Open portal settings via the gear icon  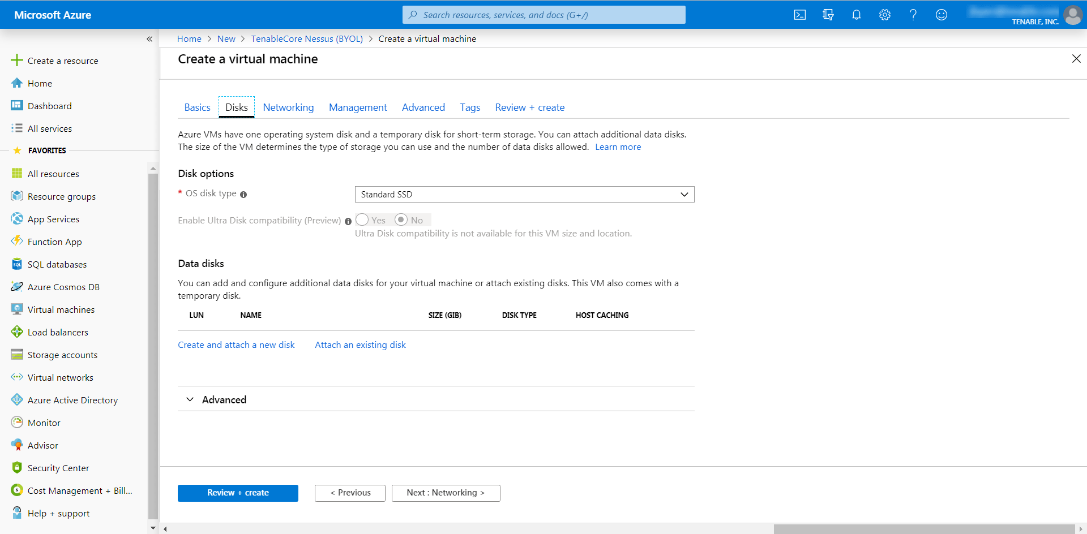[884, 15]
